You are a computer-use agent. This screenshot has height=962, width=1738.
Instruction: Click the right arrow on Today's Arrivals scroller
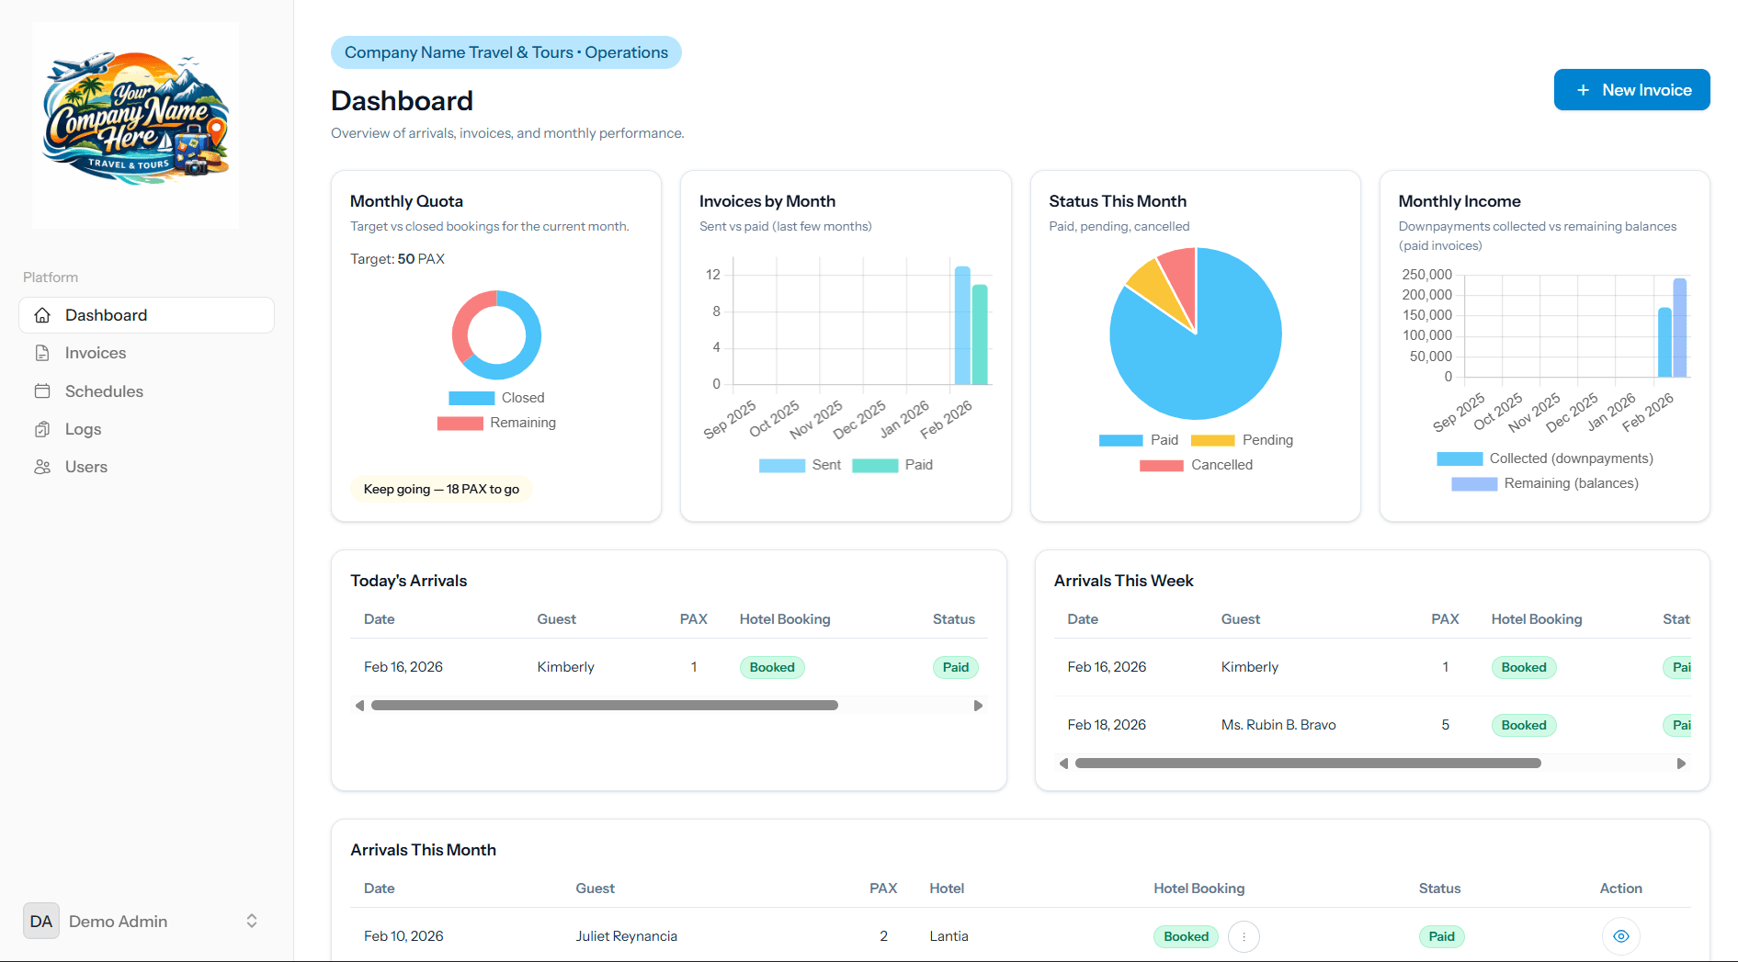pos(978,705)
